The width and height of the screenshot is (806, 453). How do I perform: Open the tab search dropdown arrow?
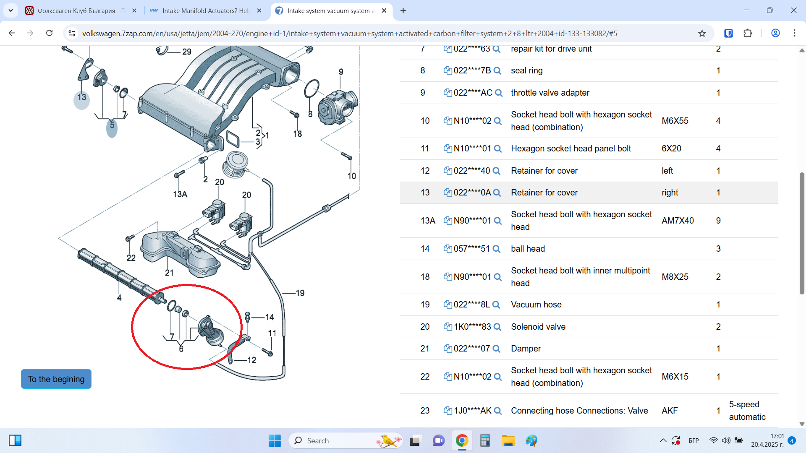point(10,10)
